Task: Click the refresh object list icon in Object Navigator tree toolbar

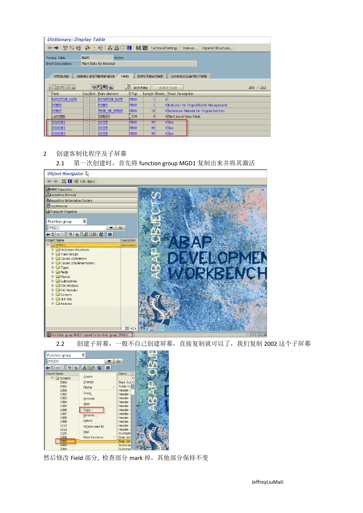Action: point(101,234)
